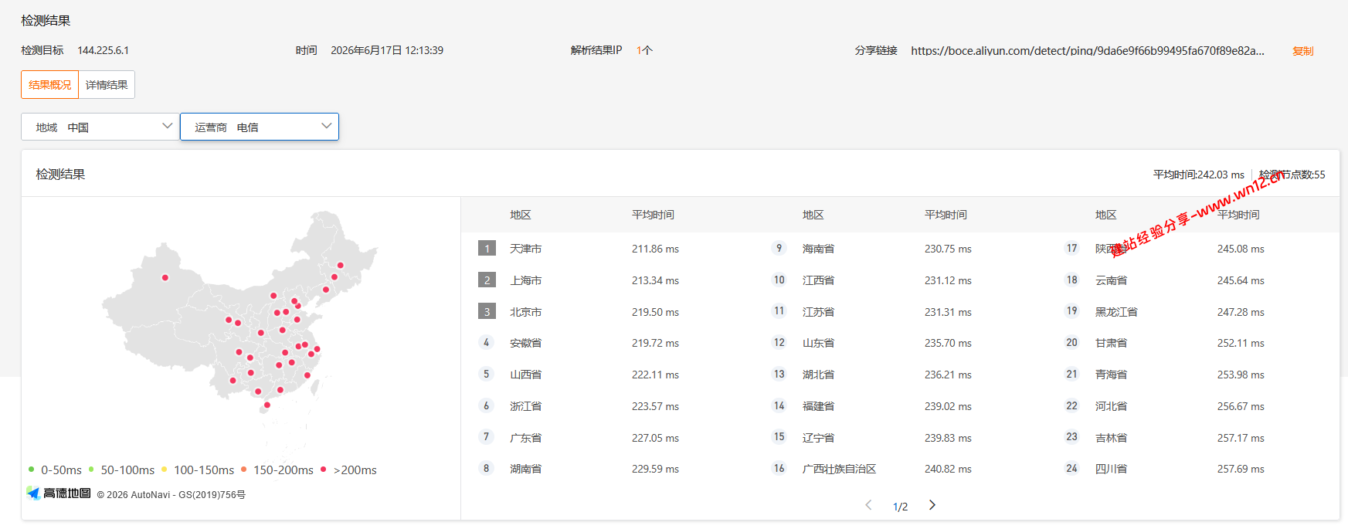Switch to 结果概况 tab
The height and width of the screenshot is (529, 1348).
50,85
